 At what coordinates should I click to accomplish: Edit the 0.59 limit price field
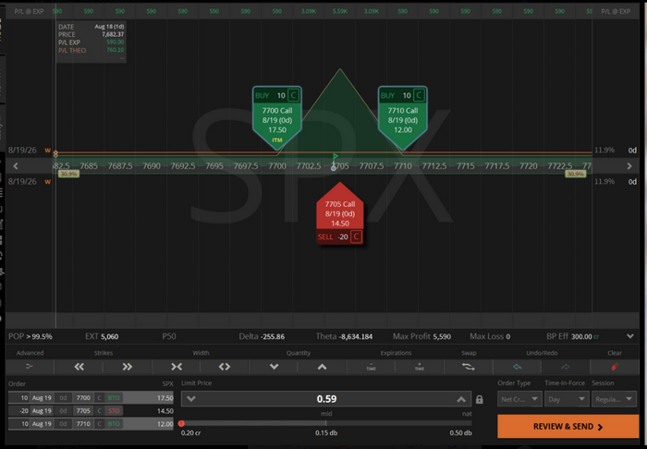click(x=326, y=399)
